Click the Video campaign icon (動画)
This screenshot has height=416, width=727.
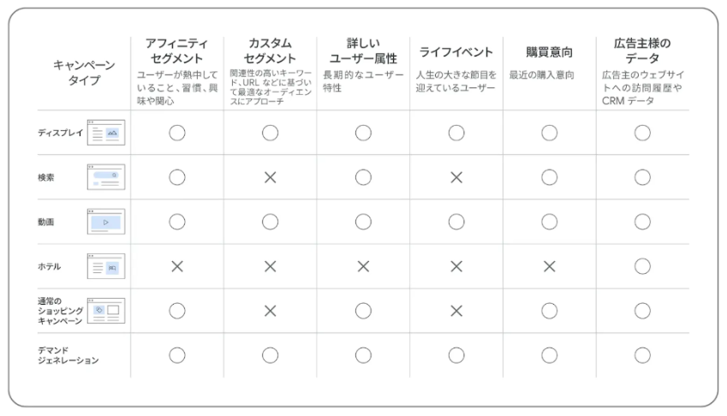tap(106, 222)
